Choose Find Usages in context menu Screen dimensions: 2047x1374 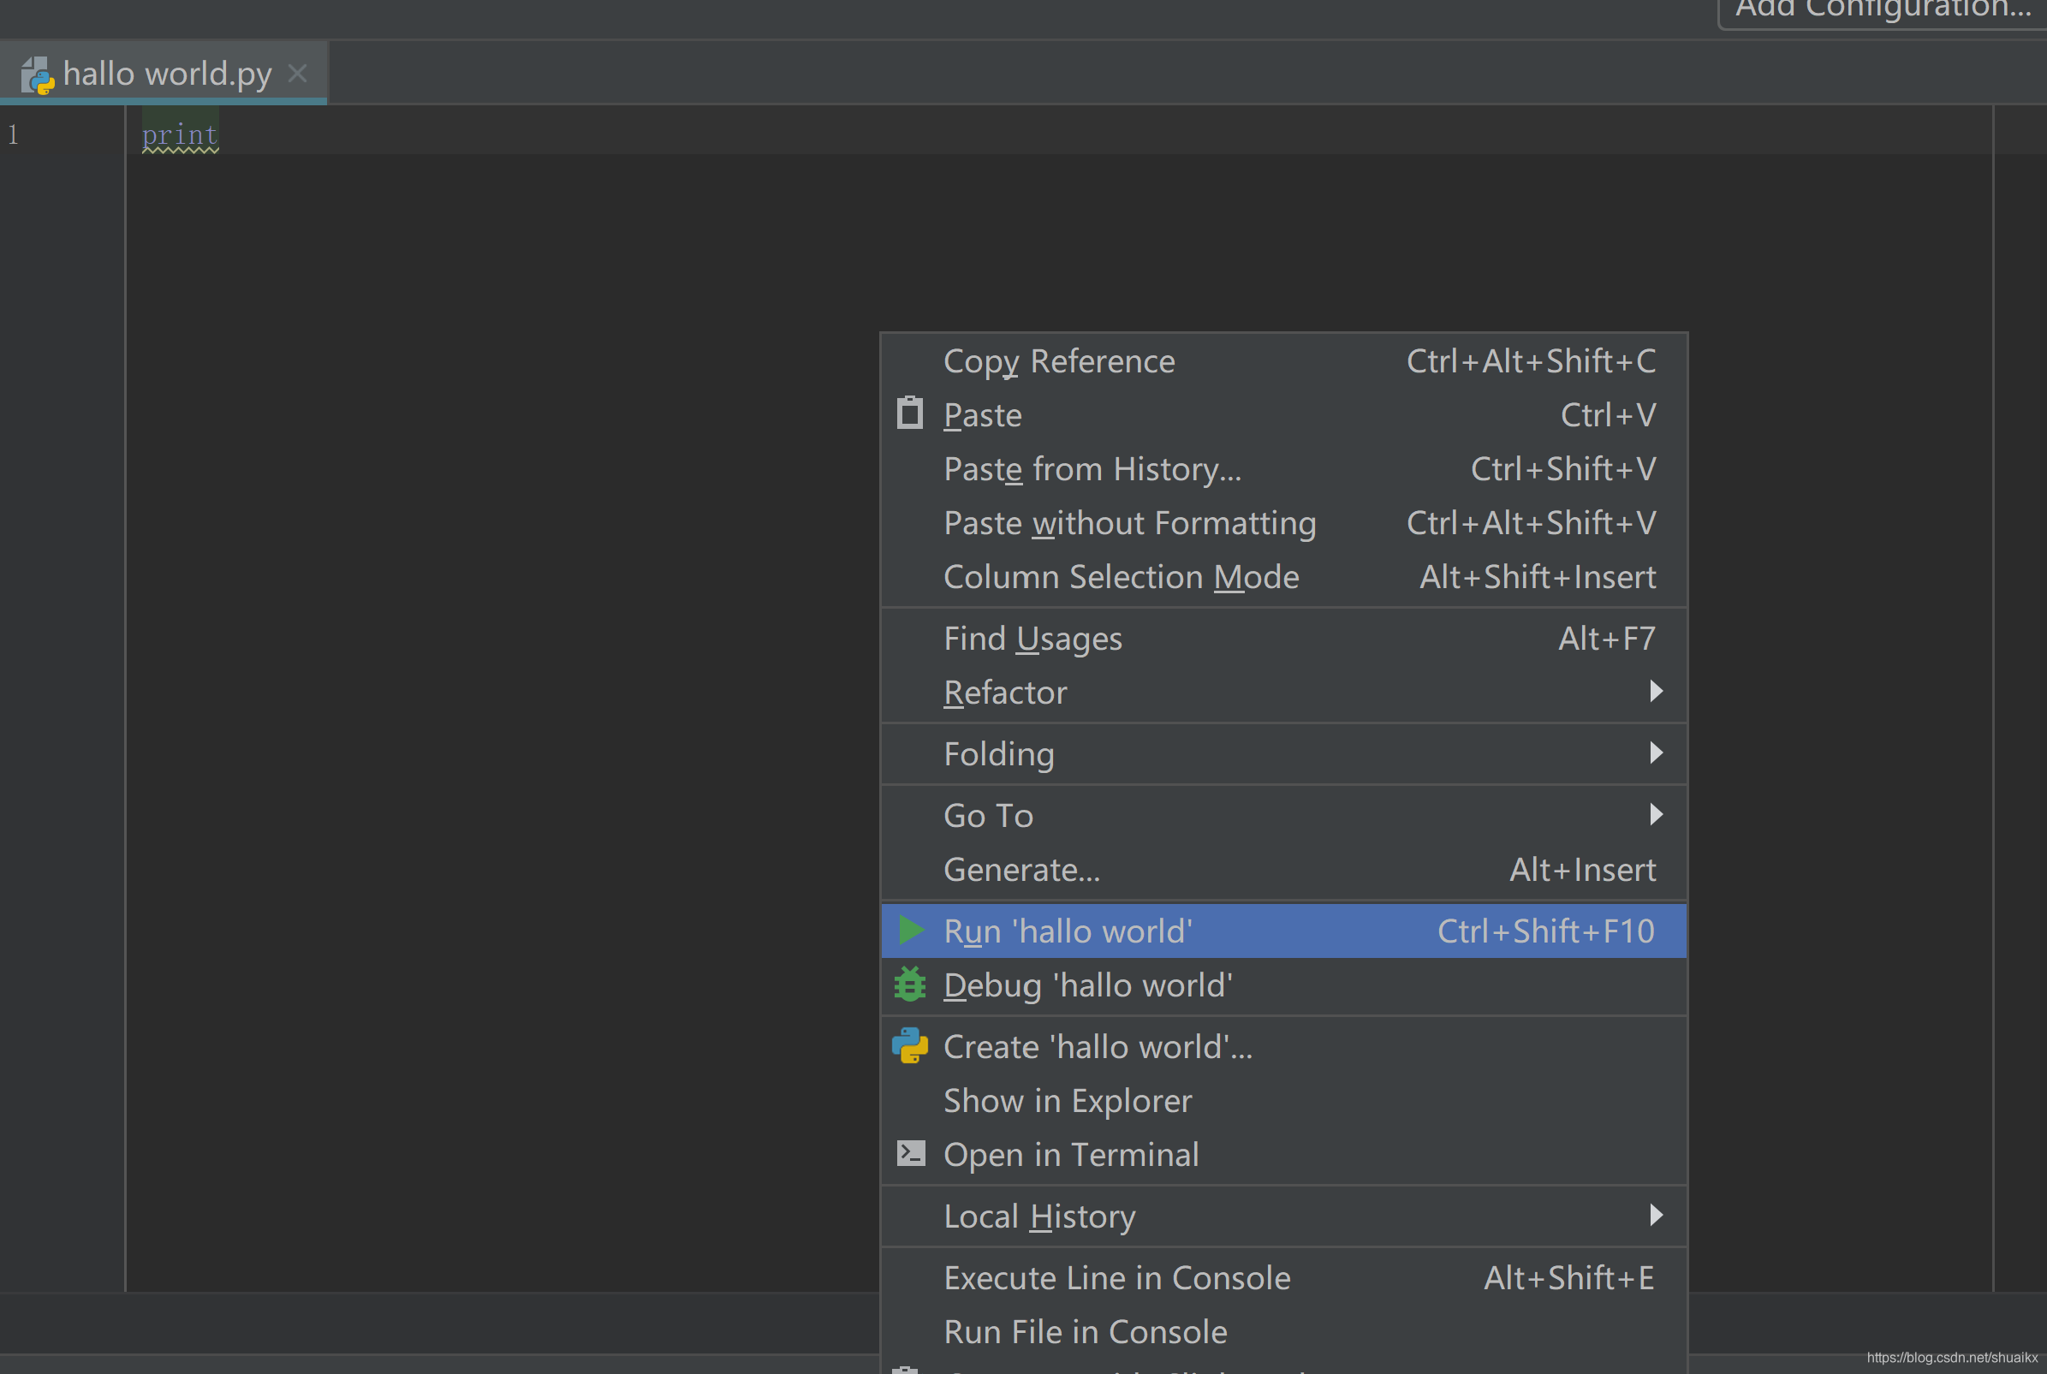[x=1283, y=639]
